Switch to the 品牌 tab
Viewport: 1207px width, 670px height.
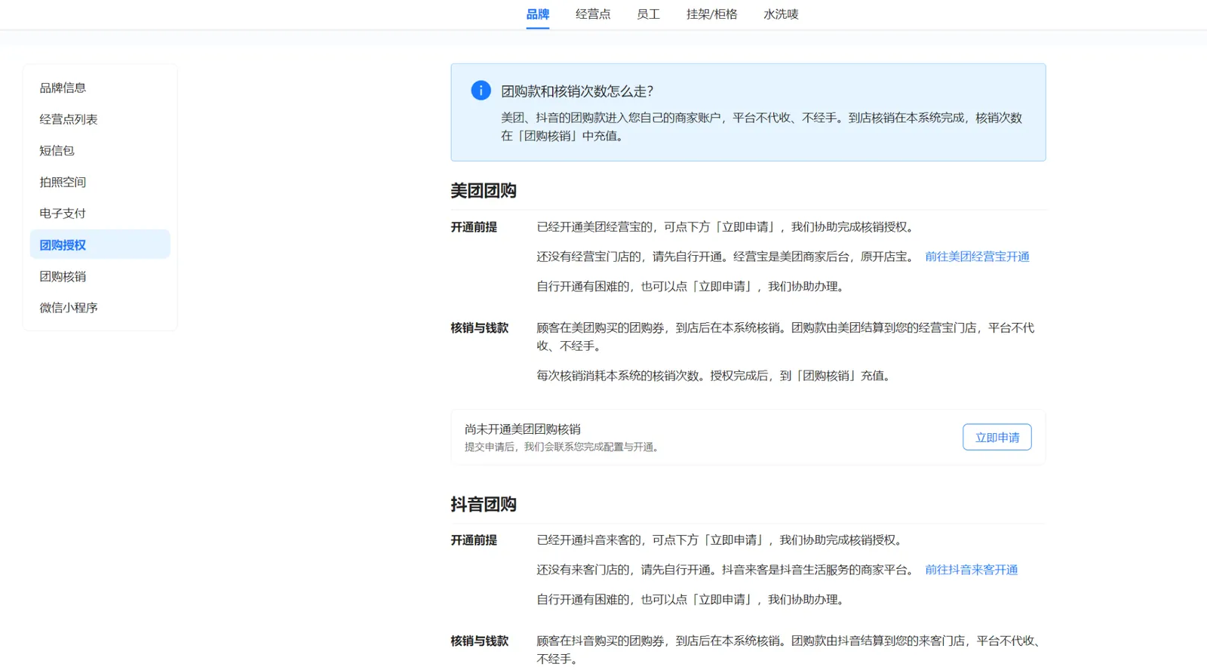click(x=538, y=14)
